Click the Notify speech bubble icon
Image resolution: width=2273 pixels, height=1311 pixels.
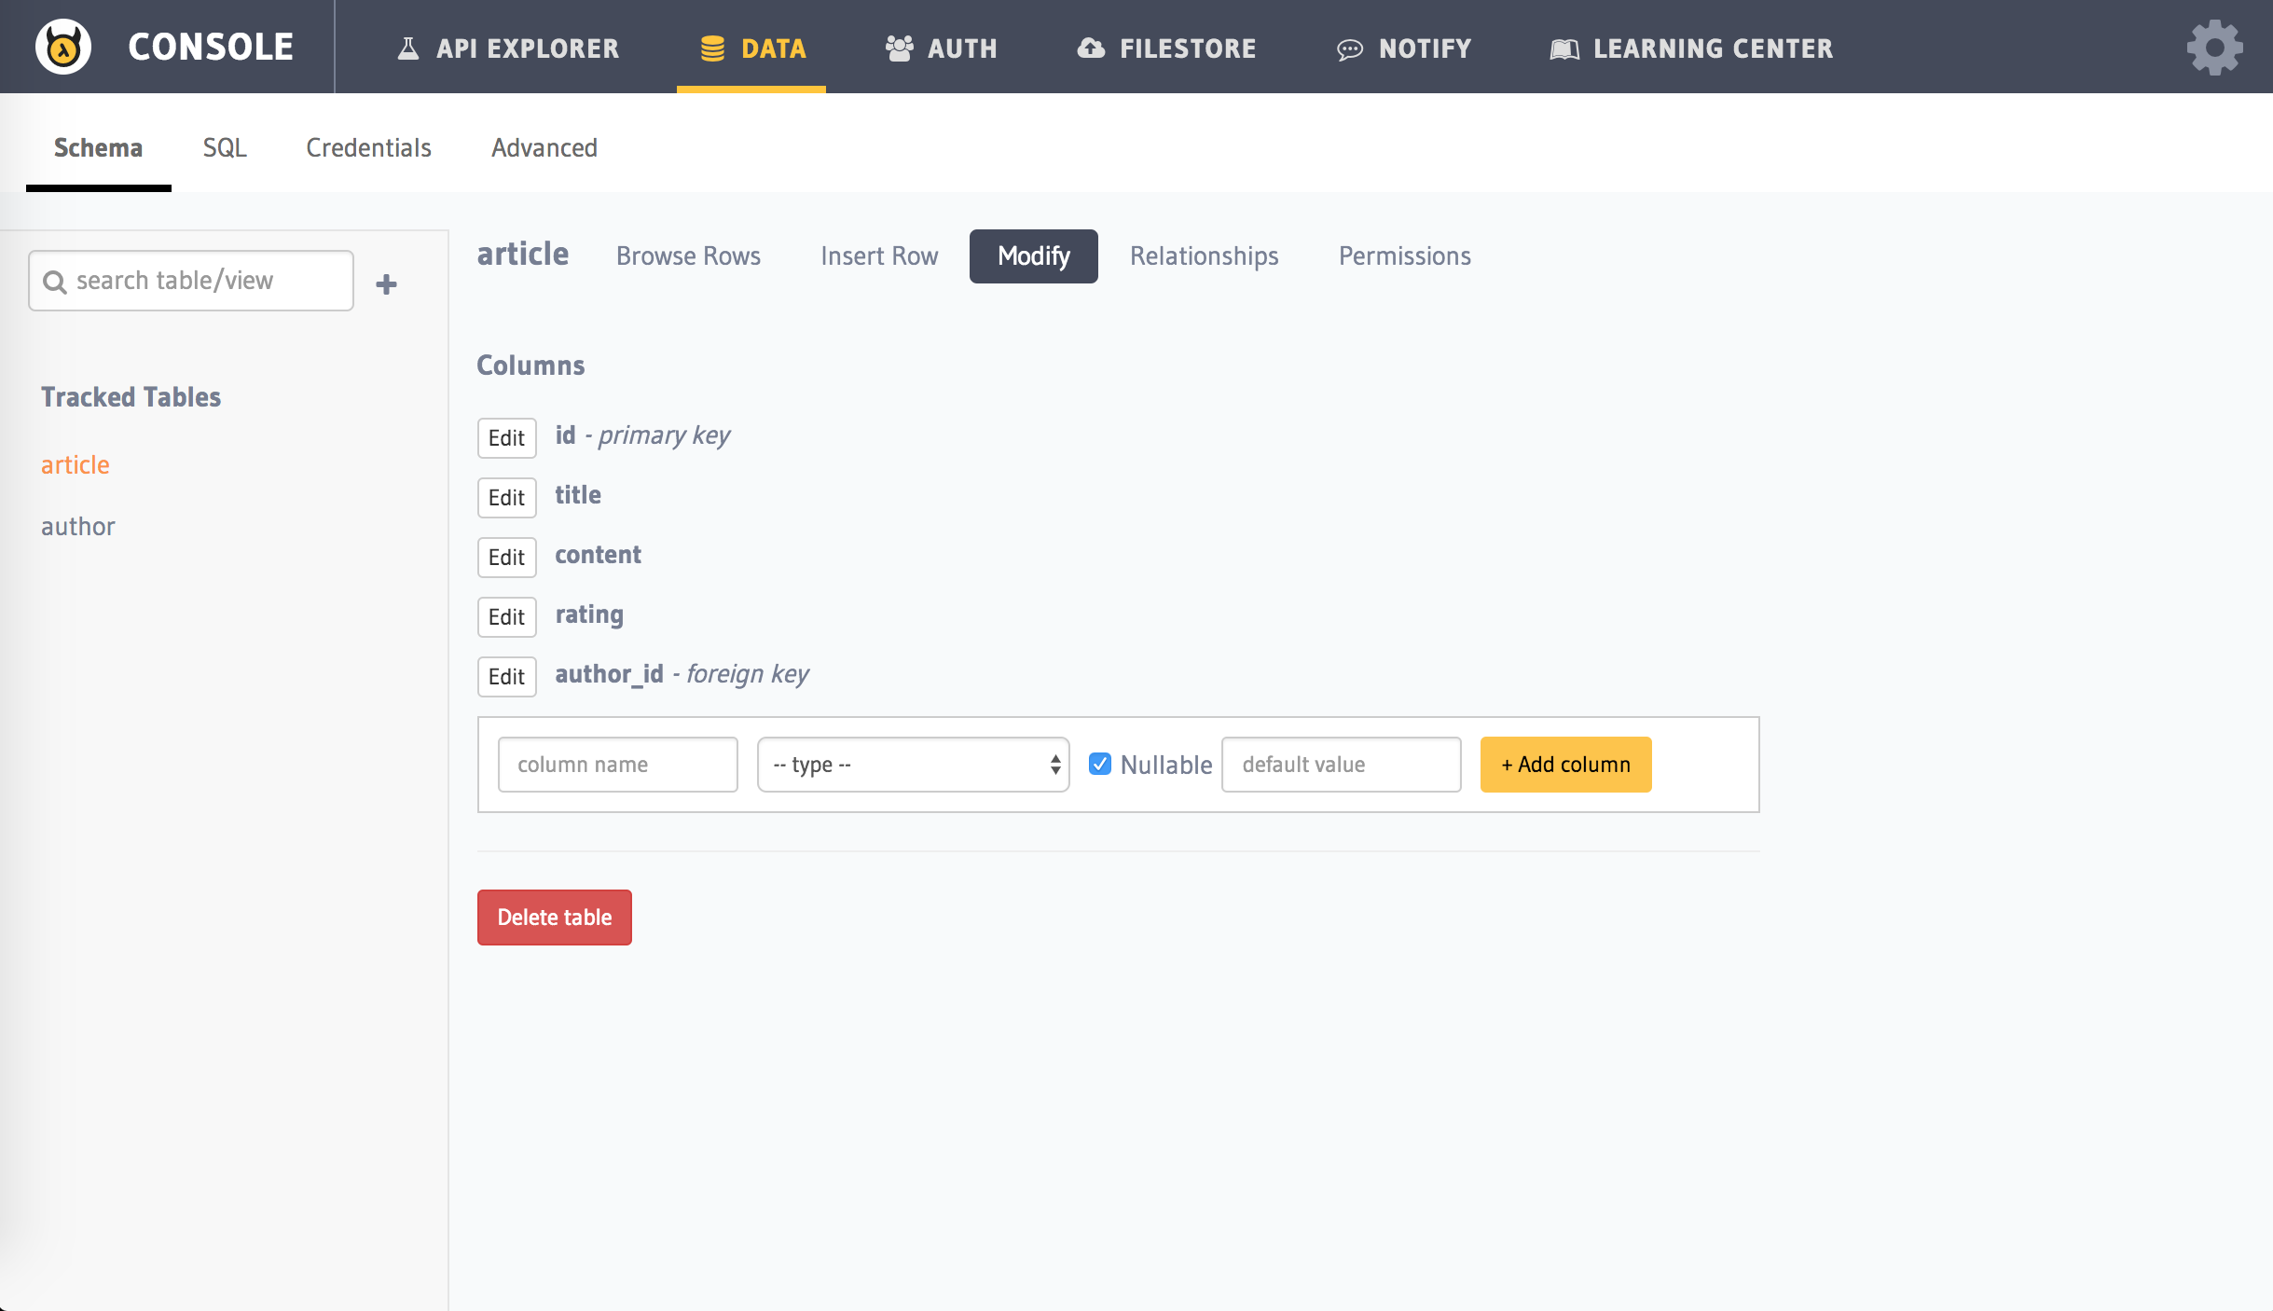[x=1349, y=49]
